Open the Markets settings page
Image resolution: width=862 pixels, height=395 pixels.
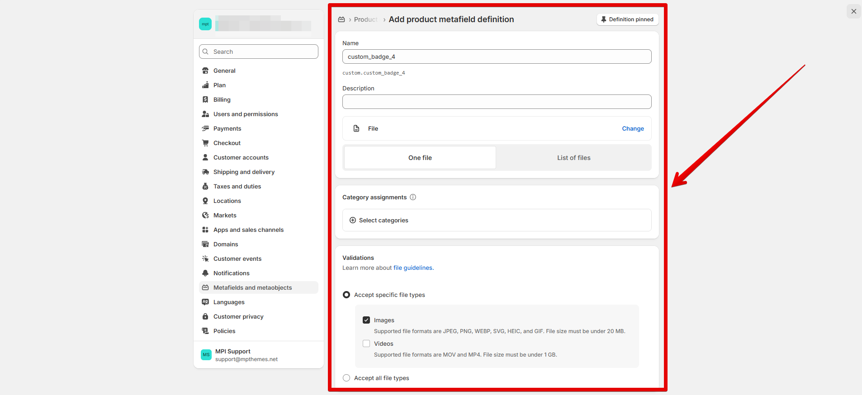225,215
